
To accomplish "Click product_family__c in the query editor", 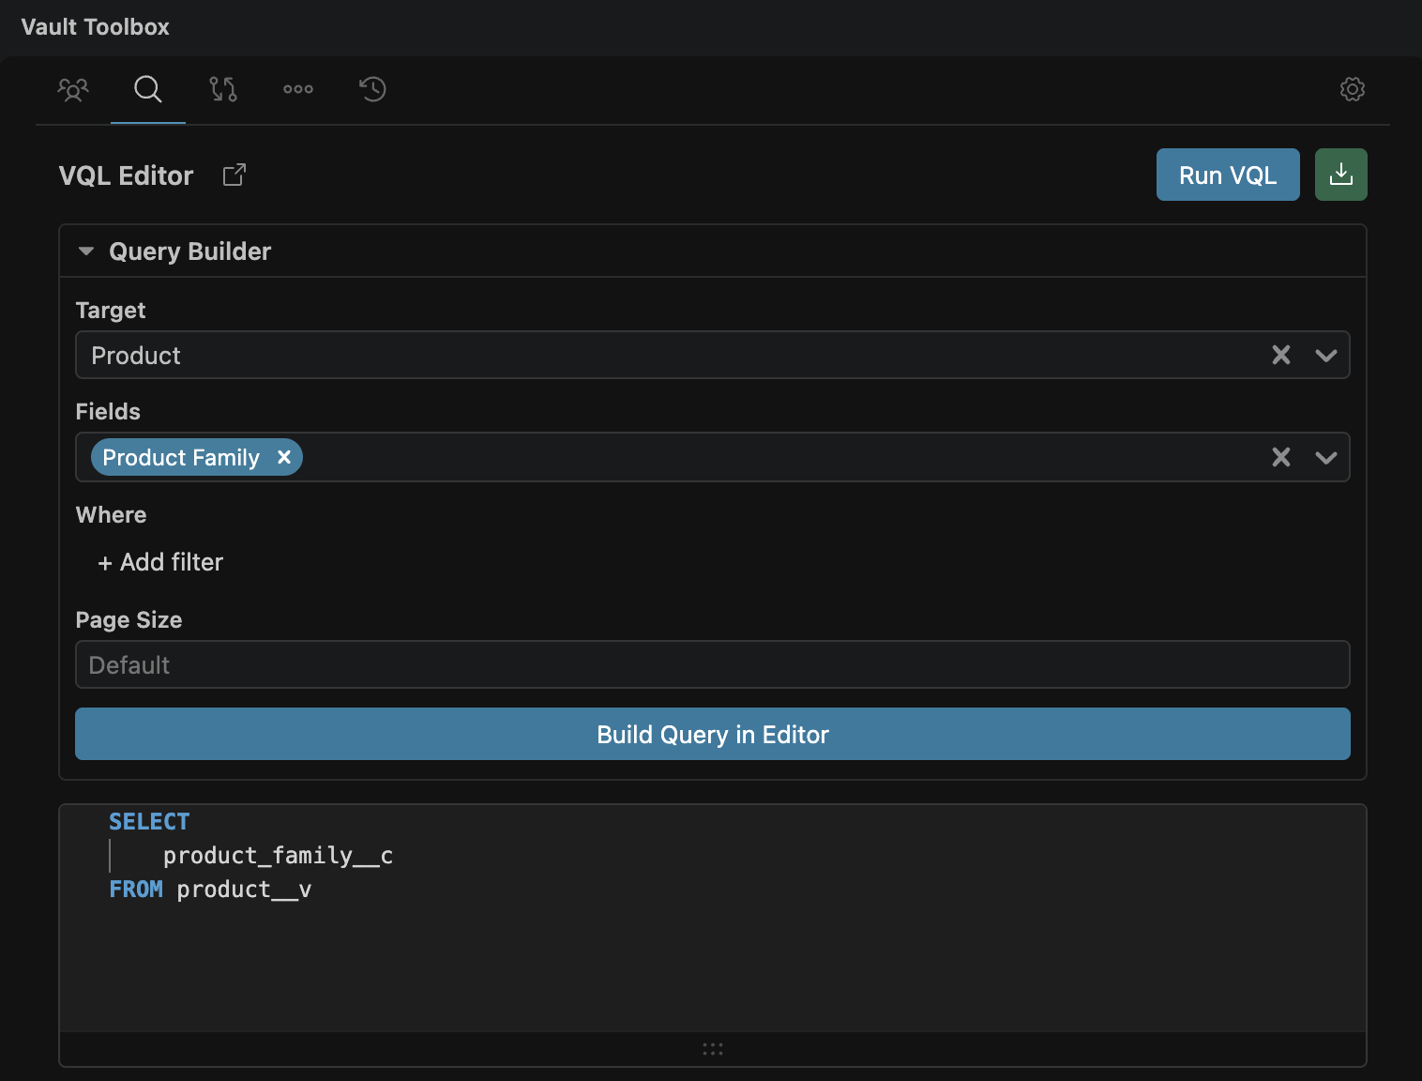I will (x=278, y=856).
